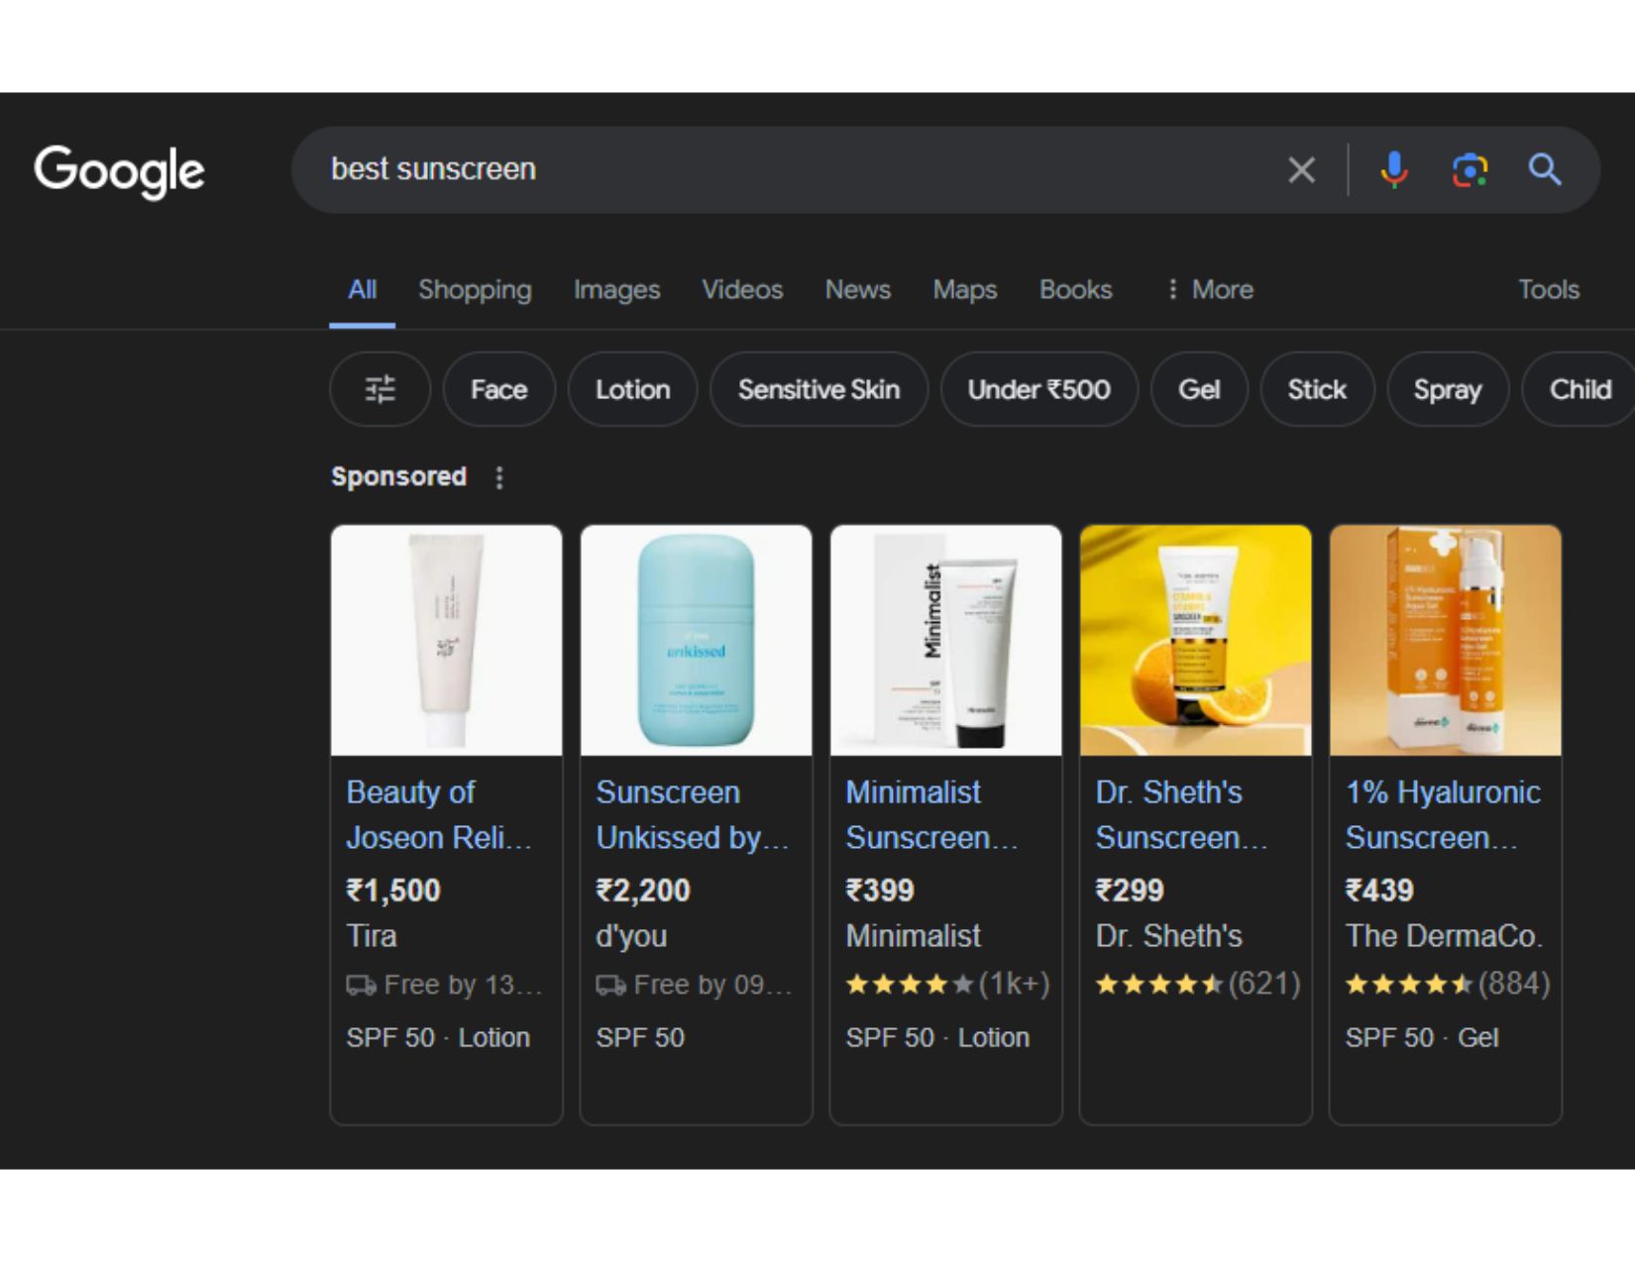Click the search magnifier icon
The image size is (1635, 1263).
(1545, 169)
